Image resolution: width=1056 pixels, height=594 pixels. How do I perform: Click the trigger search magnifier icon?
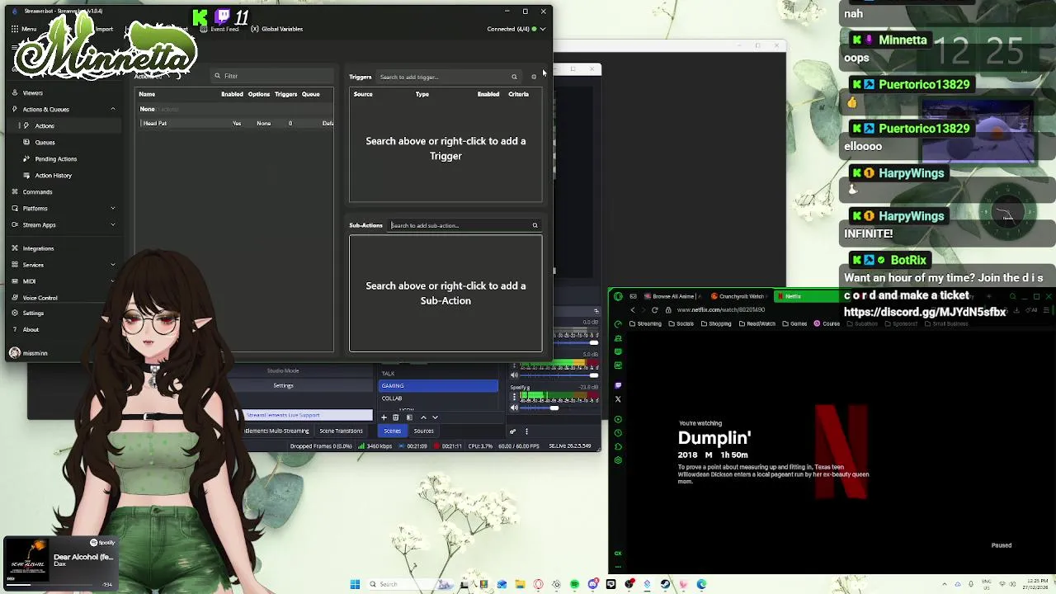point(514,77)
